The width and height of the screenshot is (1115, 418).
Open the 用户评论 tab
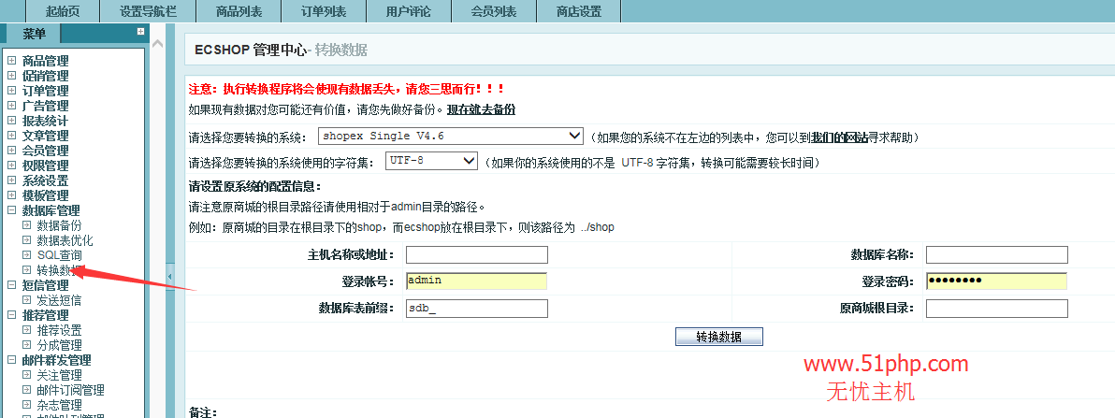tap(409, 11)
